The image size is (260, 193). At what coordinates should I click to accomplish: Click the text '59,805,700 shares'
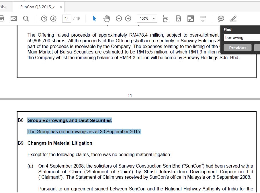click(46, 41)
